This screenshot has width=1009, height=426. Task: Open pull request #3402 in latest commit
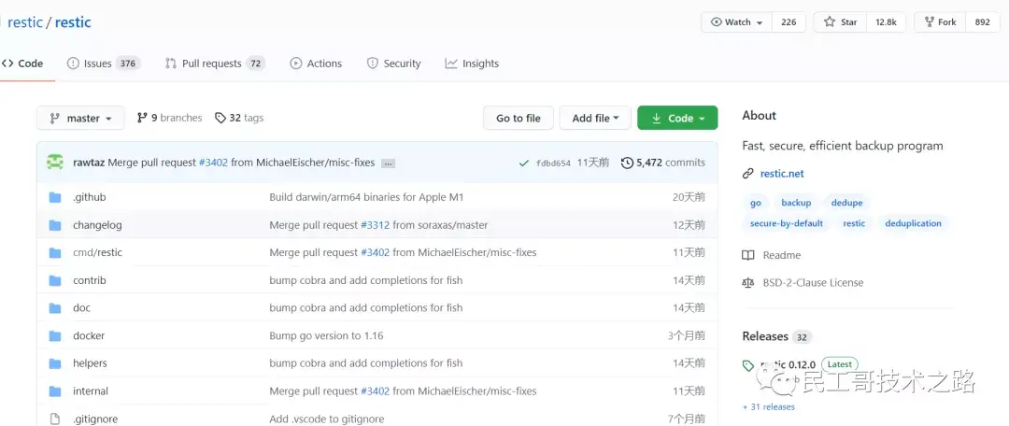(213, 163)
